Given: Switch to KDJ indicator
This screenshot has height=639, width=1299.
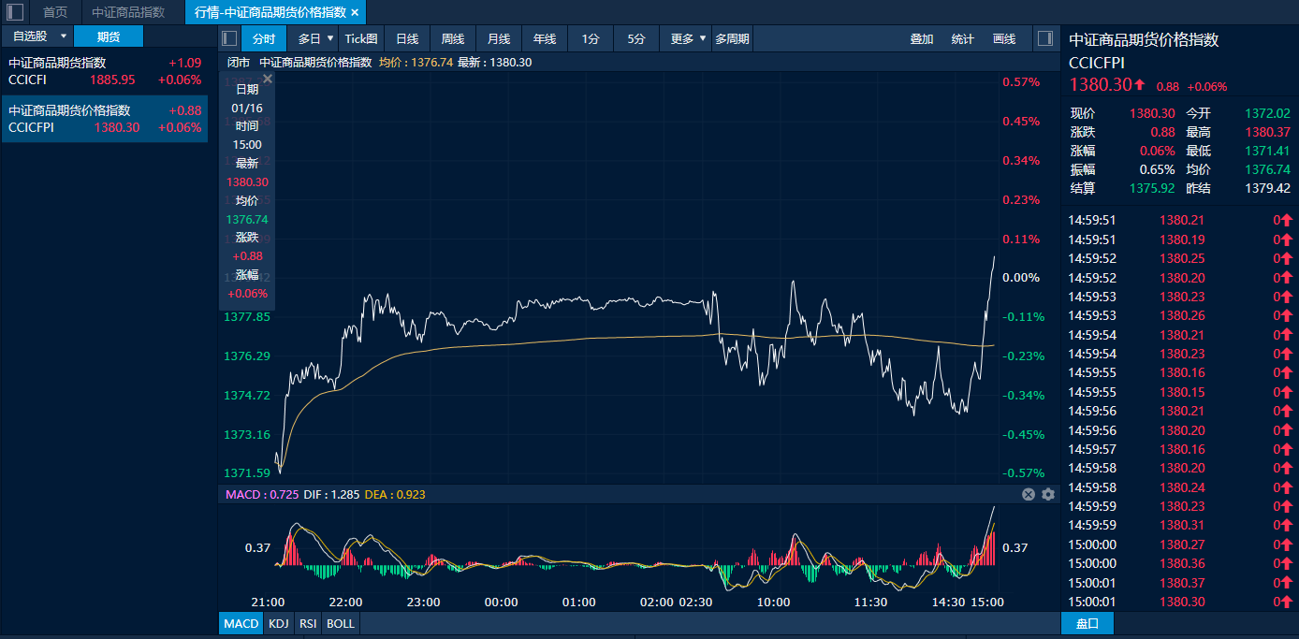Looking at the screenshot, I should pyautogui.click(x=278, y=623).
